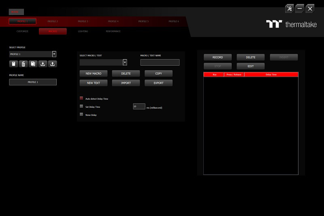Delete profile using the trash icon

point(23,64)
